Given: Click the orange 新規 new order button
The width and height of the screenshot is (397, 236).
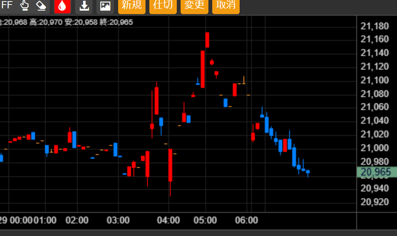Looking at the screenshot, I should (x=132, y=6).
